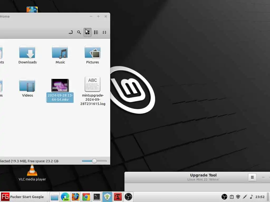Click the clock showing 23:52
This screenshot has width=270, height=202.
(260, 197)
